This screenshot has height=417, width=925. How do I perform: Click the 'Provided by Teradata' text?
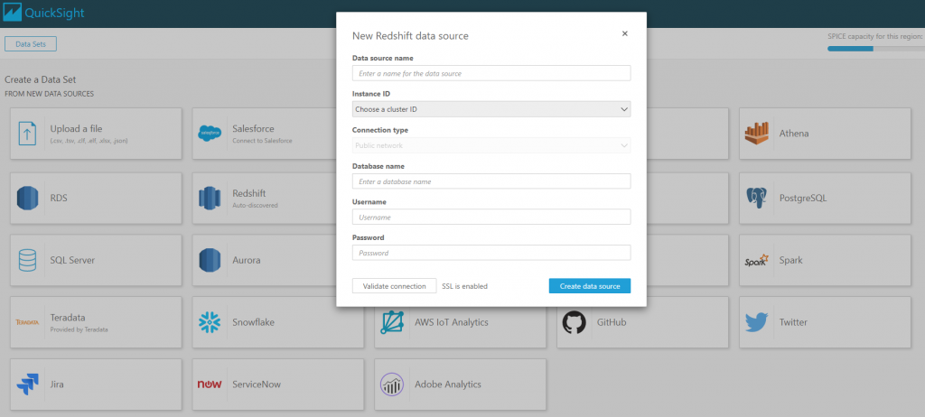(79, 329)
